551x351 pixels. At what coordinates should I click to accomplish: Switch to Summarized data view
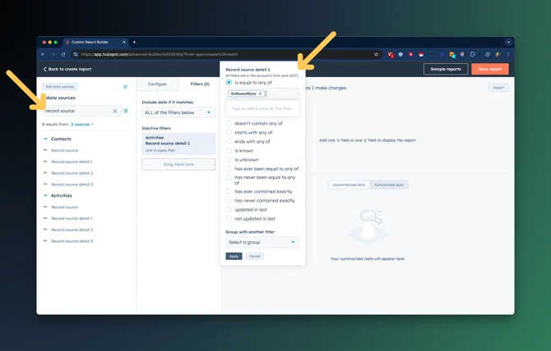point(389,185)
